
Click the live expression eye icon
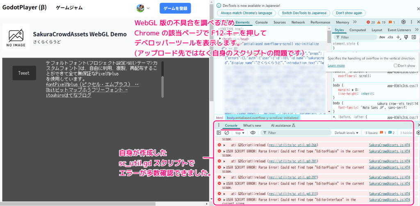click(253, 133)
